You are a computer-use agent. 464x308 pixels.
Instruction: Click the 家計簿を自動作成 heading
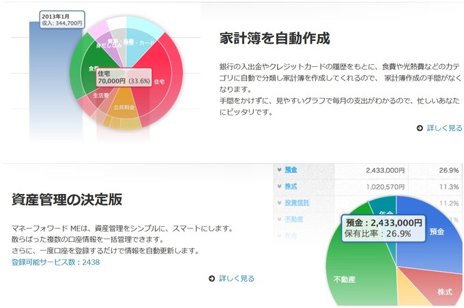274,38
